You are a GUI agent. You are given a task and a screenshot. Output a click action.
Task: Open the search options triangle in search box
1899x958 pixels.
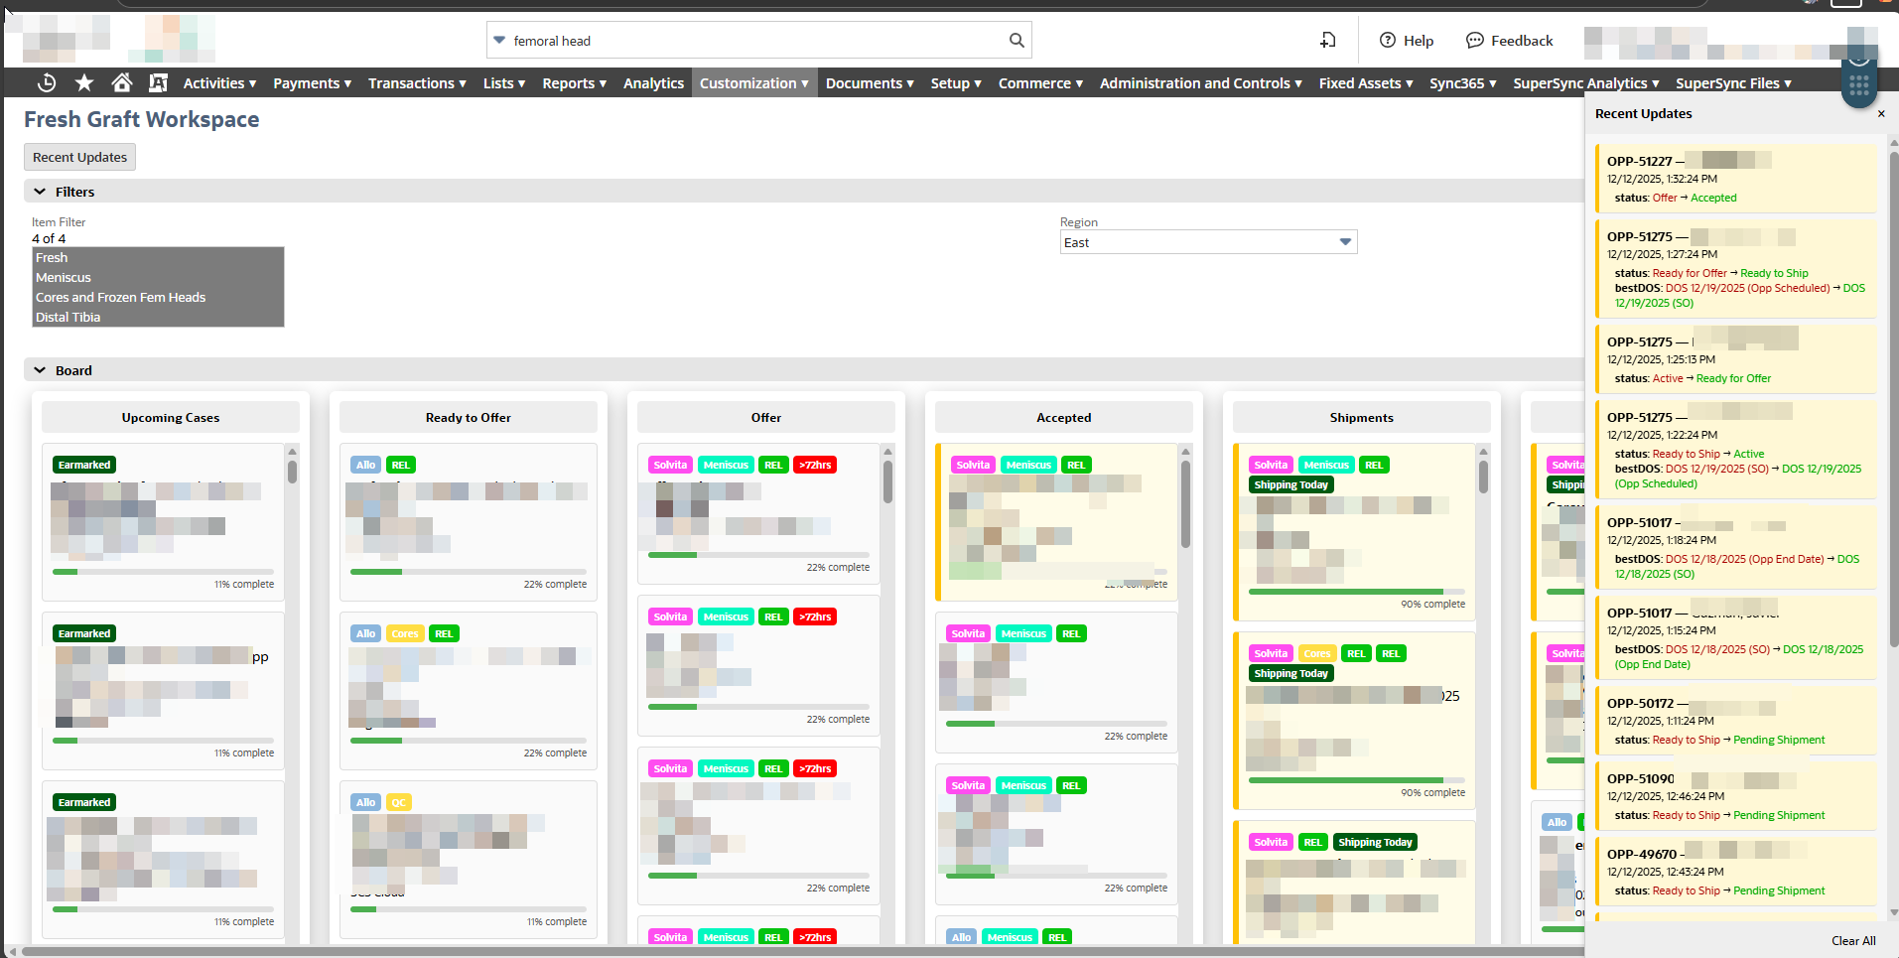(x=499, y=41)
